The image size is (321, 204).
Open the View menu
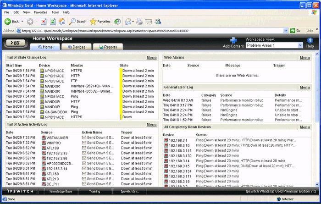(x=26, y=12)
